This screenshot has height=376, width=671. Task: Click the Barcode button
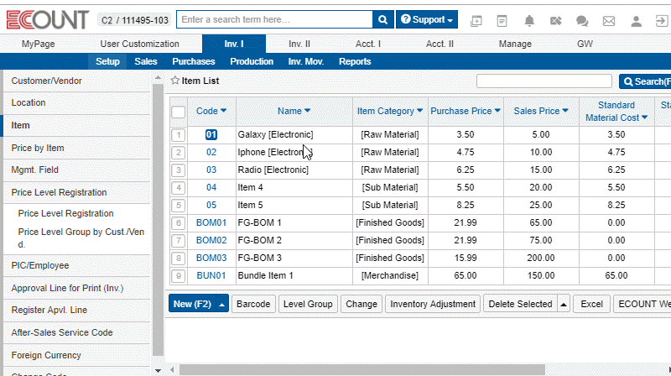click(253, 304)
